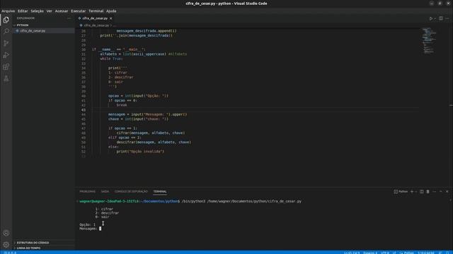
Task: Open the Manage gear icon
Action: (6, 245)
